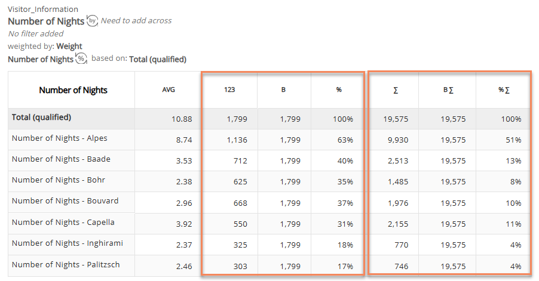The width and height of the screenshot is (539, 281).
Task: Click sum value 9,930 for Alpes
Action: [398, 140]
